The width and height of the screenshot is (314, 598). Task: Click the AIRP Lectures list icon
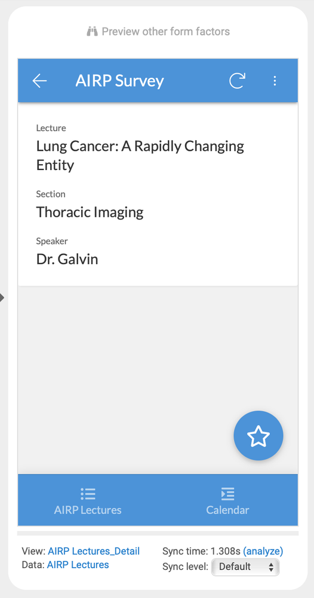coord(88,493)
